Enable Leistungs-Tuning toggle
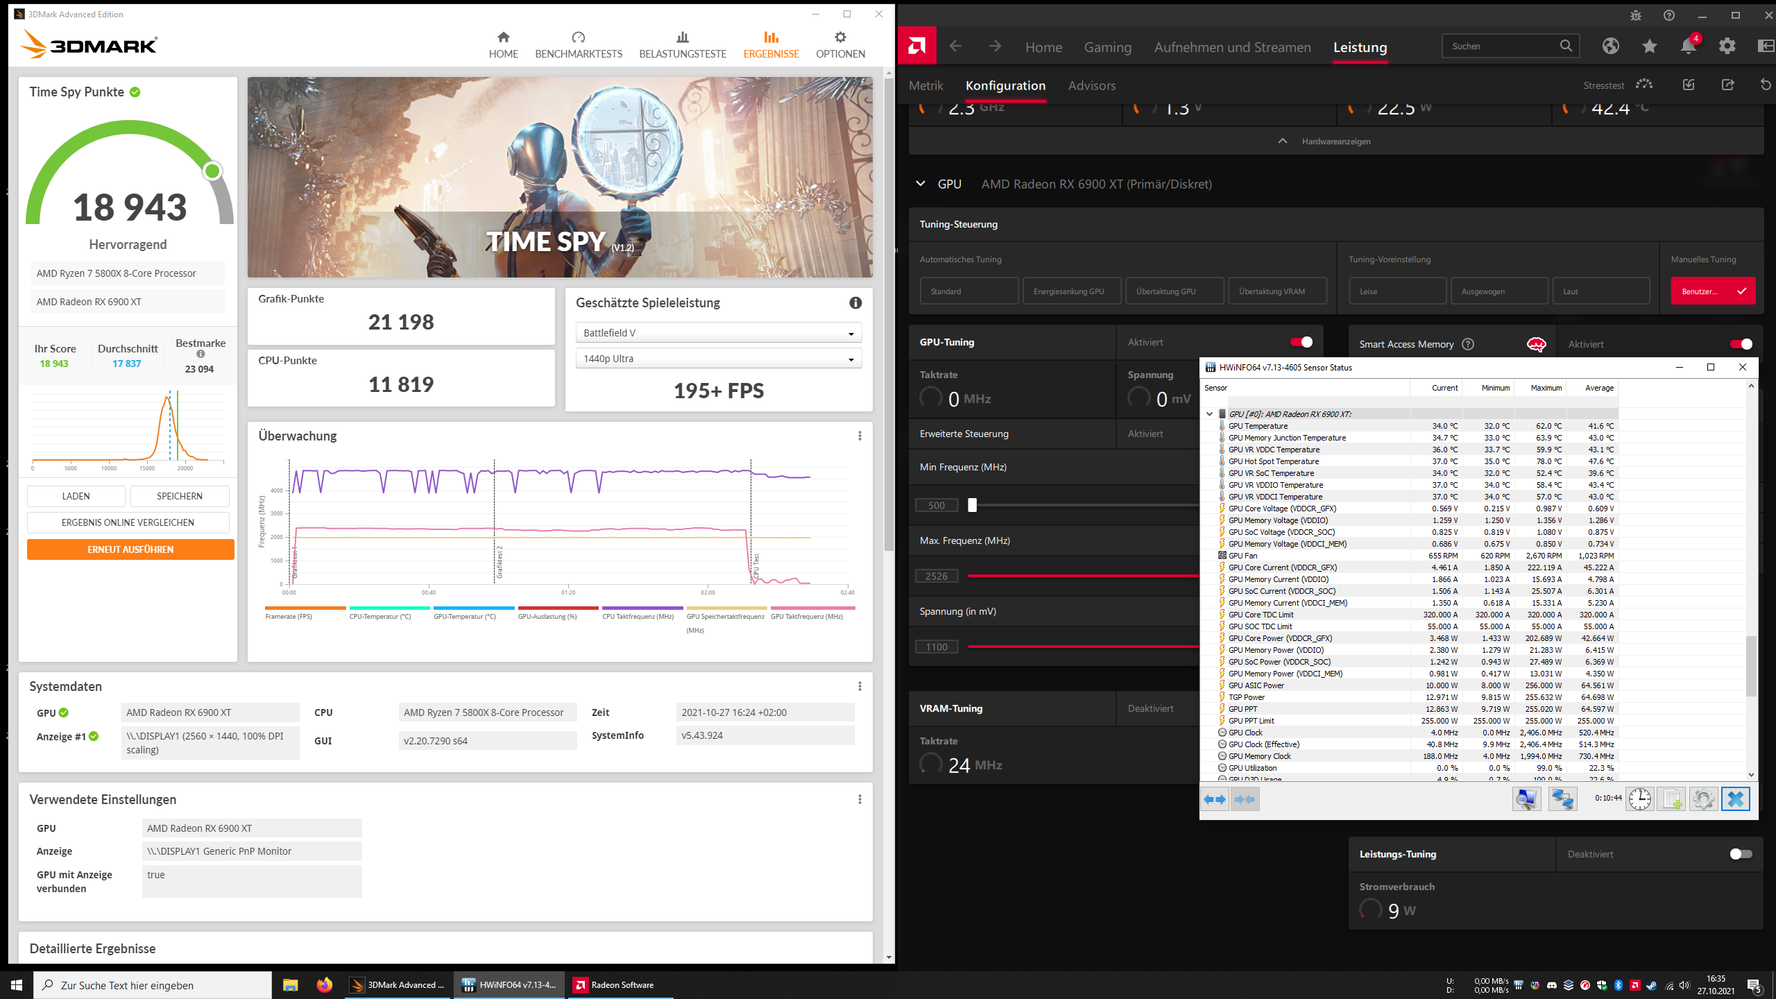Image resolution: width=1776 pixels, height=999 pixels. click(x=1741, y=854)
